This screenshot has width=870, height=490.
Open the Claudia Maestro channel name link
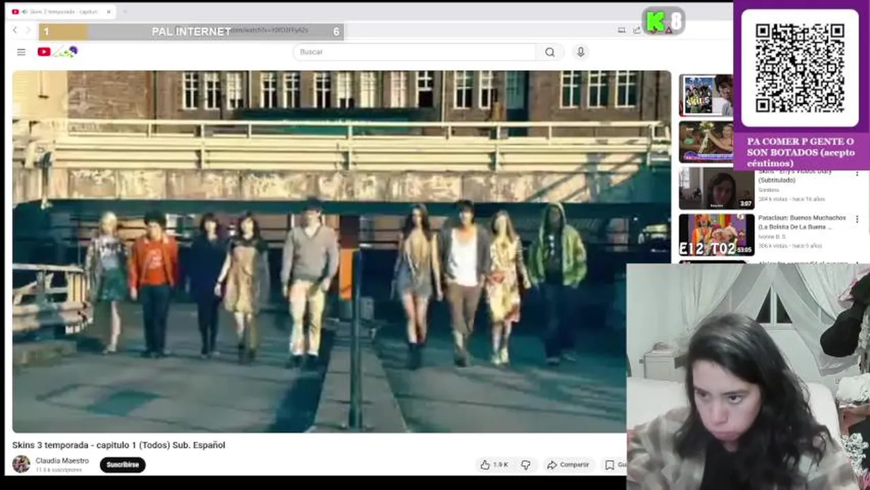click(x=62, y=461)
